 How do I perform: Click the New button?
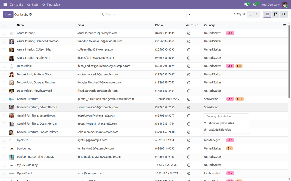click(x=8, y=14)
